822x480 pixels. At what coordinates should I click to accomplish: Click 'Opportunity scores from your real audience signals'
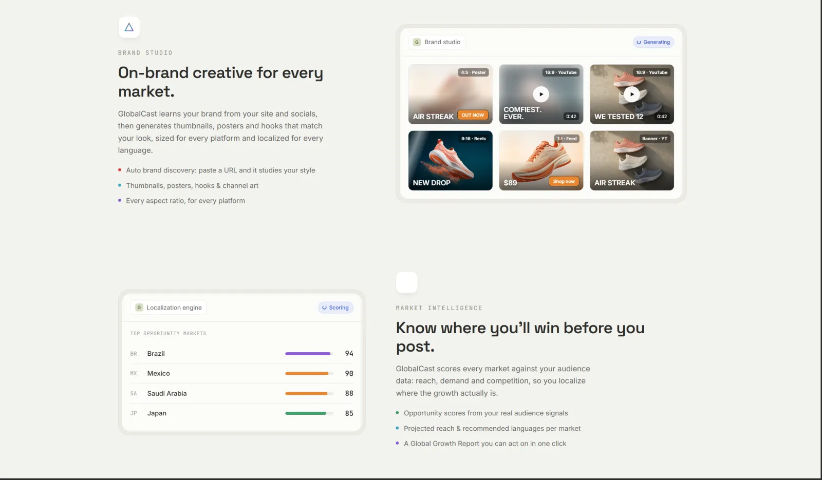485,413
